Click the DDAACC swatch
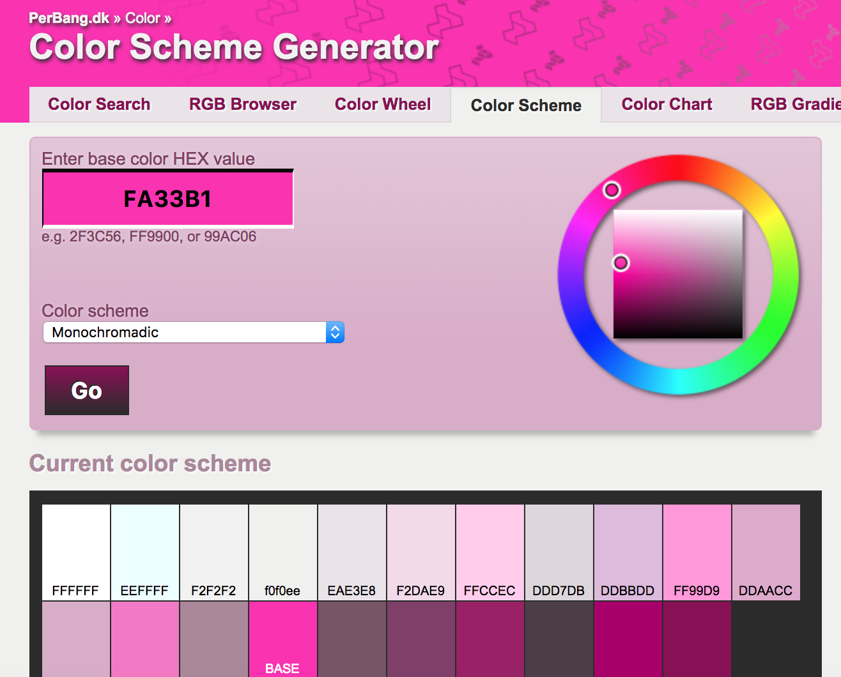 [766, 552]
